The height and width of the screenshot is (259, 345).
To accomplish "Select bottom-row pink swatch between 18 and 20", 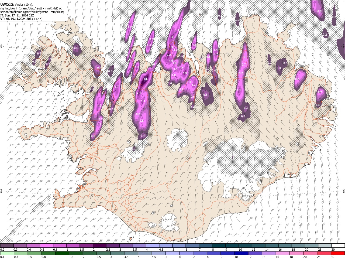I will 296,253.
